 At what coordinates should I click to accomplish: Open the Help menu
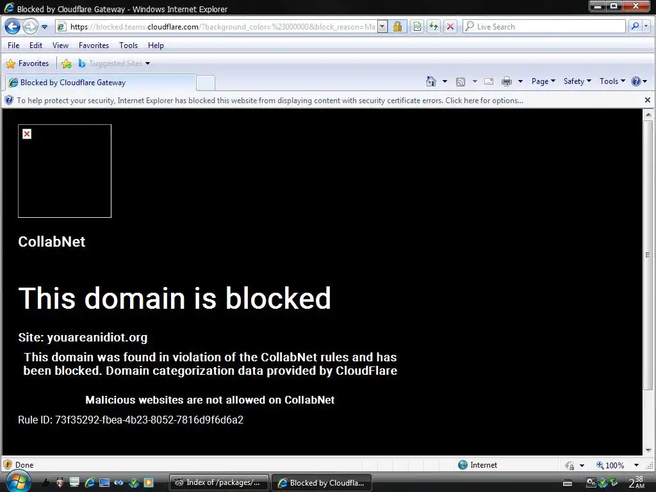tap(156, 45)
